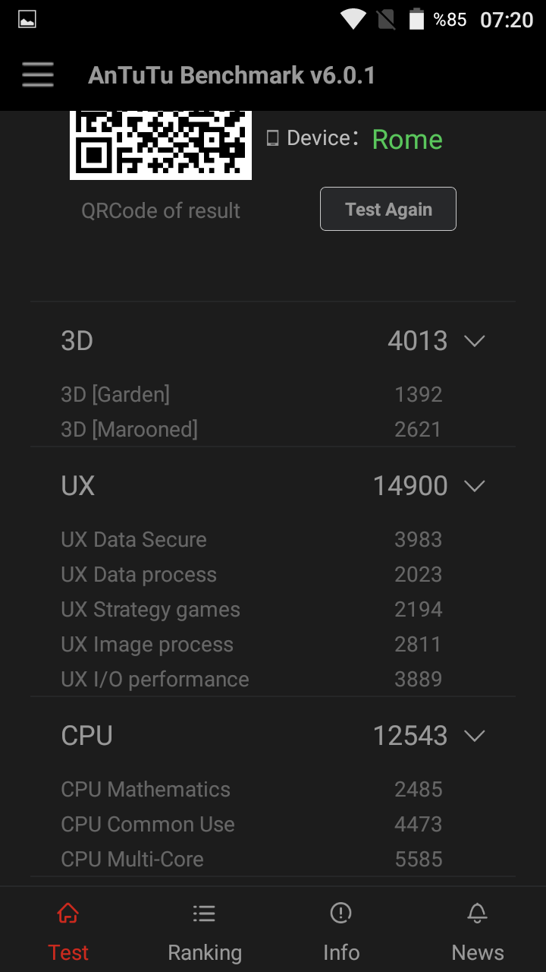The image size is (546, 972).
Task: Open the hamburger navigation menu
Action: pyautogui.click(x=38, y=75)
